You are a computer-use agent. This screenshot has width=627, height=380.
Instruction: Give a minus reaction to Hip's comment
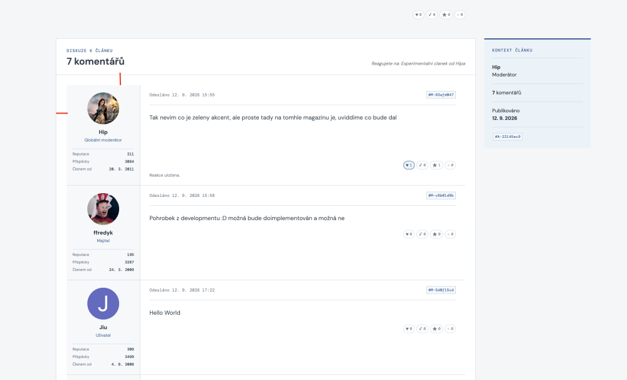[x=450, y=165]
